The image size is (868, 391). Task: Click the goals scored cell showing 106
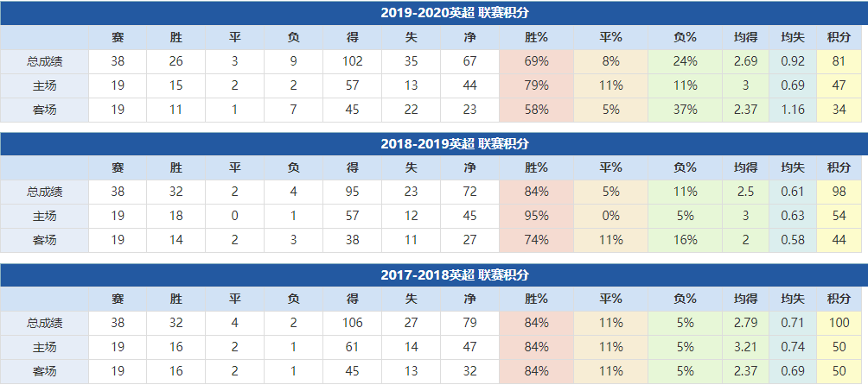click(x=352, y=323)
